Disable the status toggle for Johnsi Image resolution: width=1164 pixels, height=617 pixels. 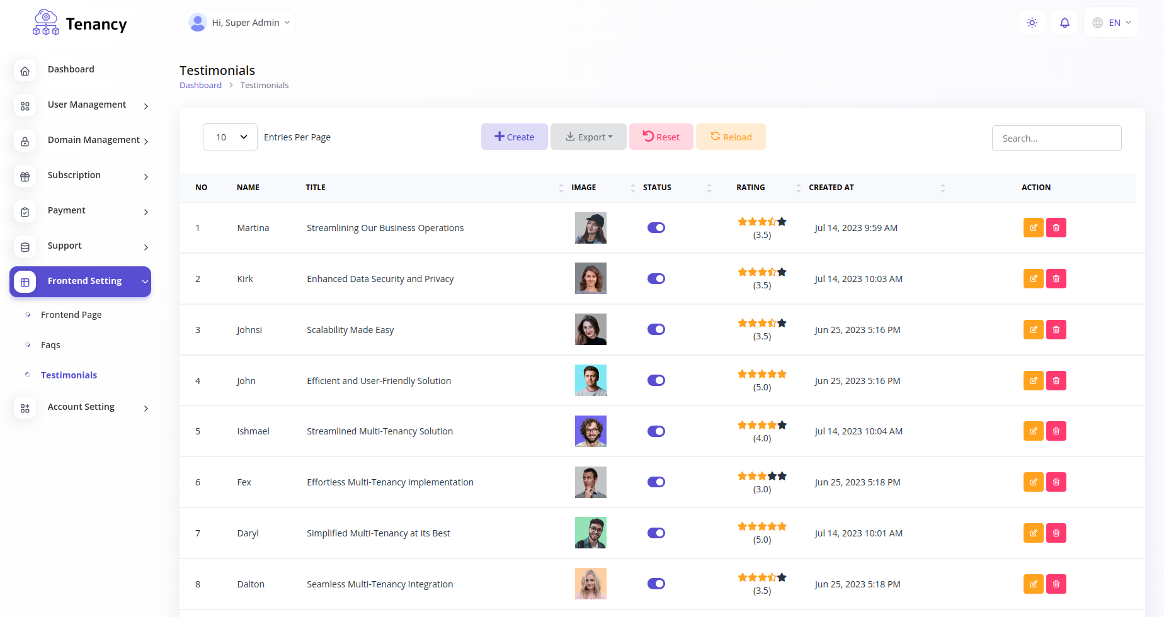click(656, 329)
